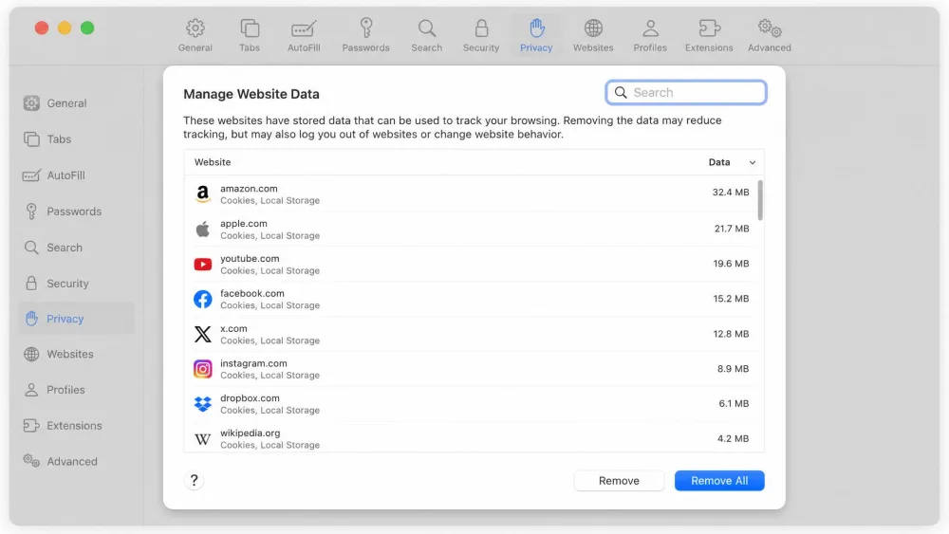Select Passwords in the left sidebar
This screenshot has height=534, width=949.
pyautogui.click(x=76, y=212)
